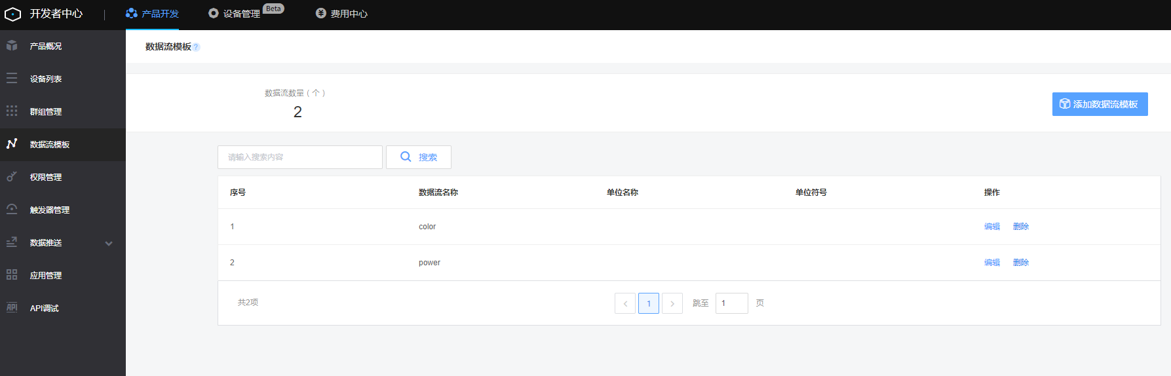Open 权限管理 in sidebar
This screenshot has height=376, width=1171.
pyautogui.click(x=63, y=178)
